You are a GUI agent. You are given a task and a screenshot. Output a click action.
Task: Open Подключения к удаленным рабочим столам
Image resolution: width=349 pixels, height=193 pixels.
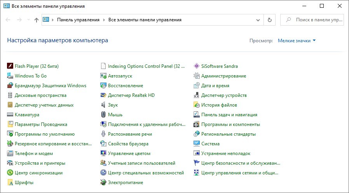[147, 124]
